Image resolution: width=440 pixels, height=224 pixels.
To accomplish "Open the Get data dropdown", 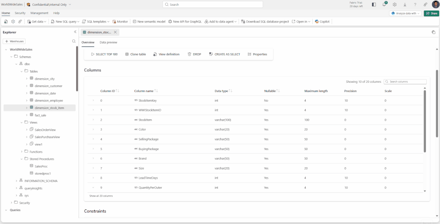I will [37, 22].
